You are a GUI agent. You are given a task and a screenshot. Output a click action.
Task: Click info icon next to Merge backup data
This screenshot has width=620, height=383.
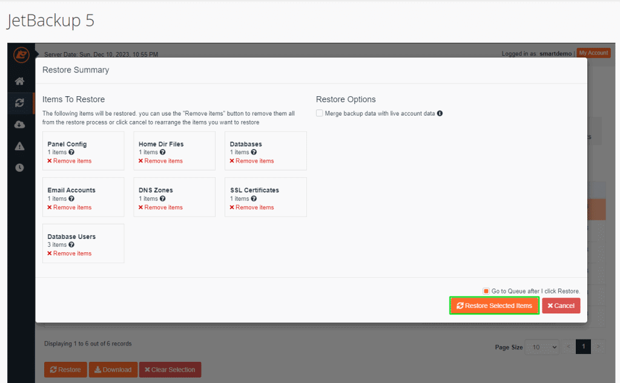(x=440, y=113)
